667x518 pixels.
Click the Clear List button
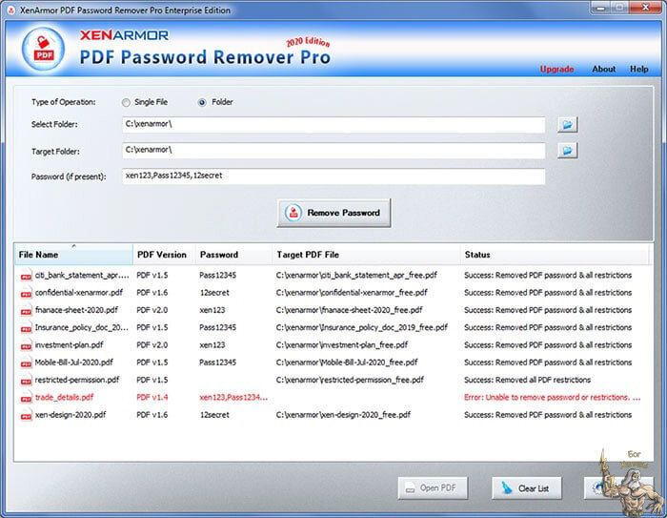[x=527, y=487]
